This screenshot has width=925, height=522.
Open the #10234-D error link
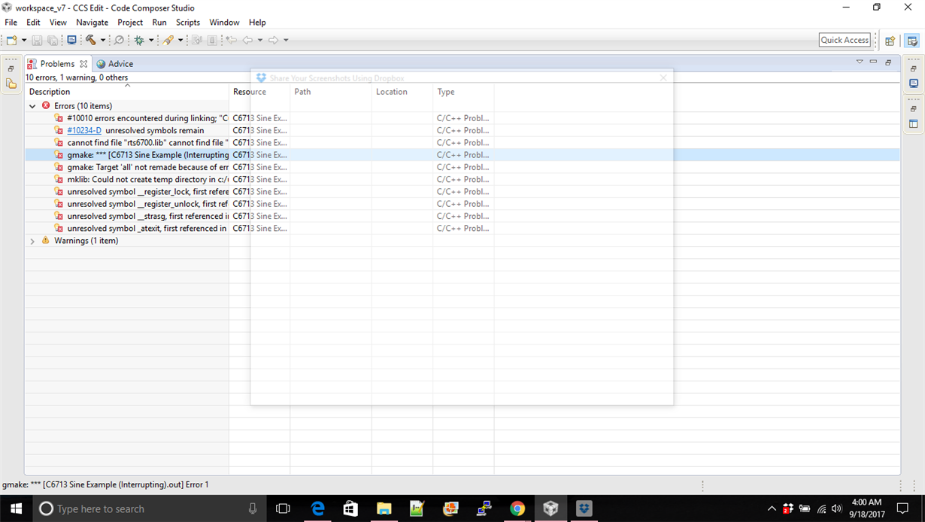pyautogui.click(x=84, y=130)
